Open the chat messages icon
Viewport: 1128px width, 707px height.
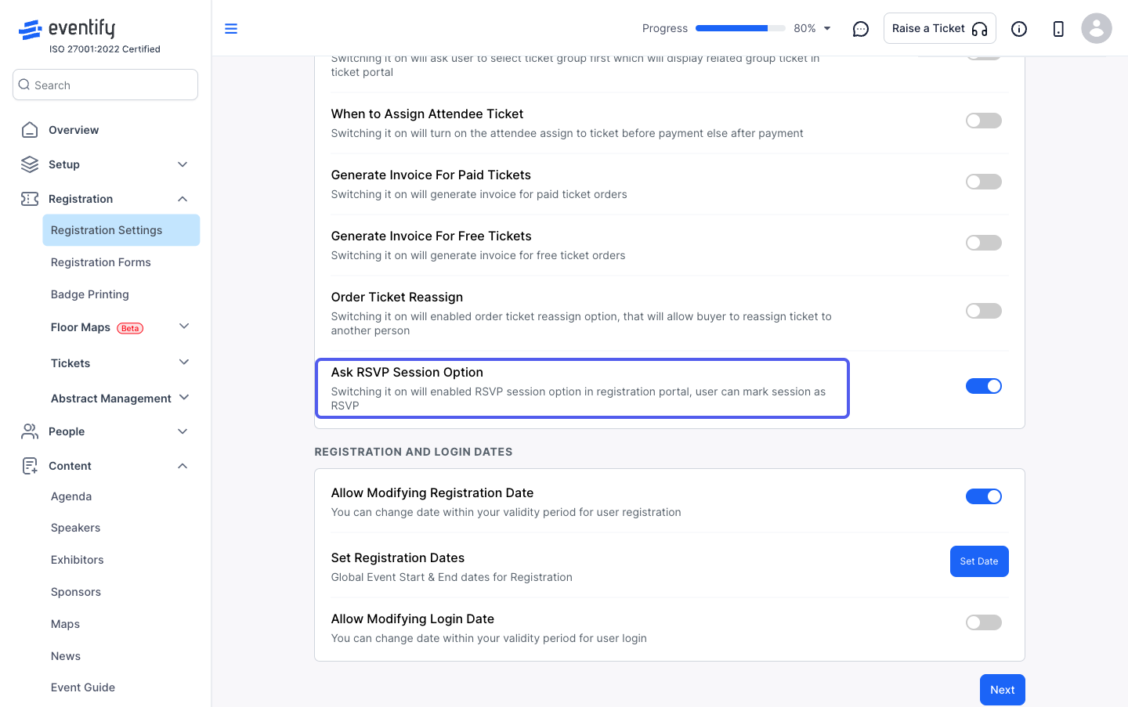click(x=861, y=29)
